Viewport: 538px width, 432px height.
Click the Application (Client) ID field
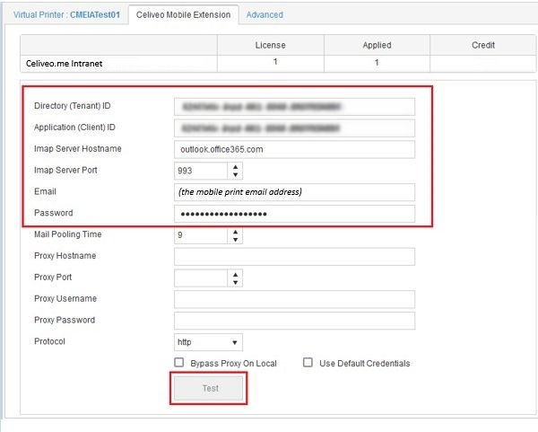pos(294,128)
